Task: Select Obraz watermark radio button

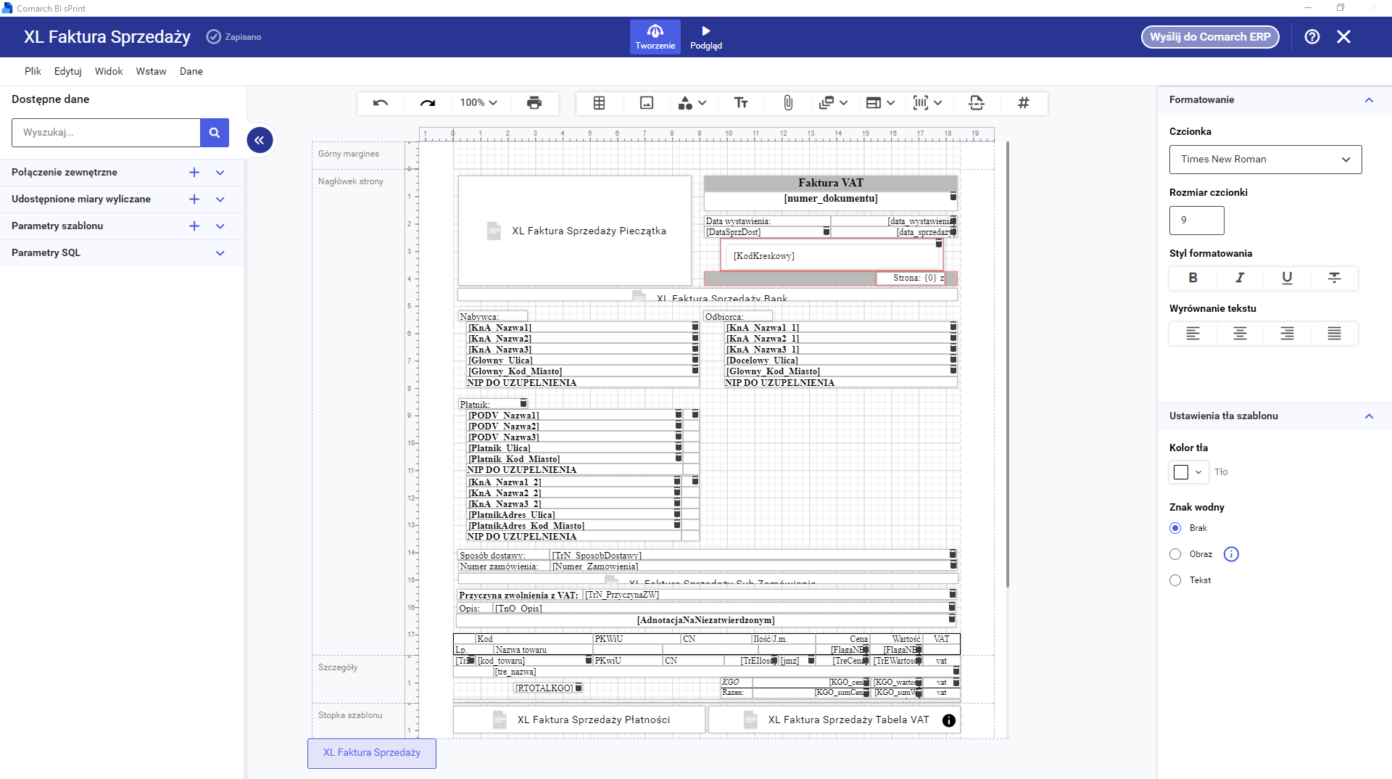Action: [x=1175, y=554]
